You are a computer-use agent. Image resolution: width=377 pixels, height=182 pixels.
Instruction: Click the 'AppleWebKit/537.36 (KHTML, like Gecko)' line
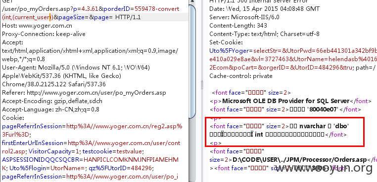[x=61, y=76]
